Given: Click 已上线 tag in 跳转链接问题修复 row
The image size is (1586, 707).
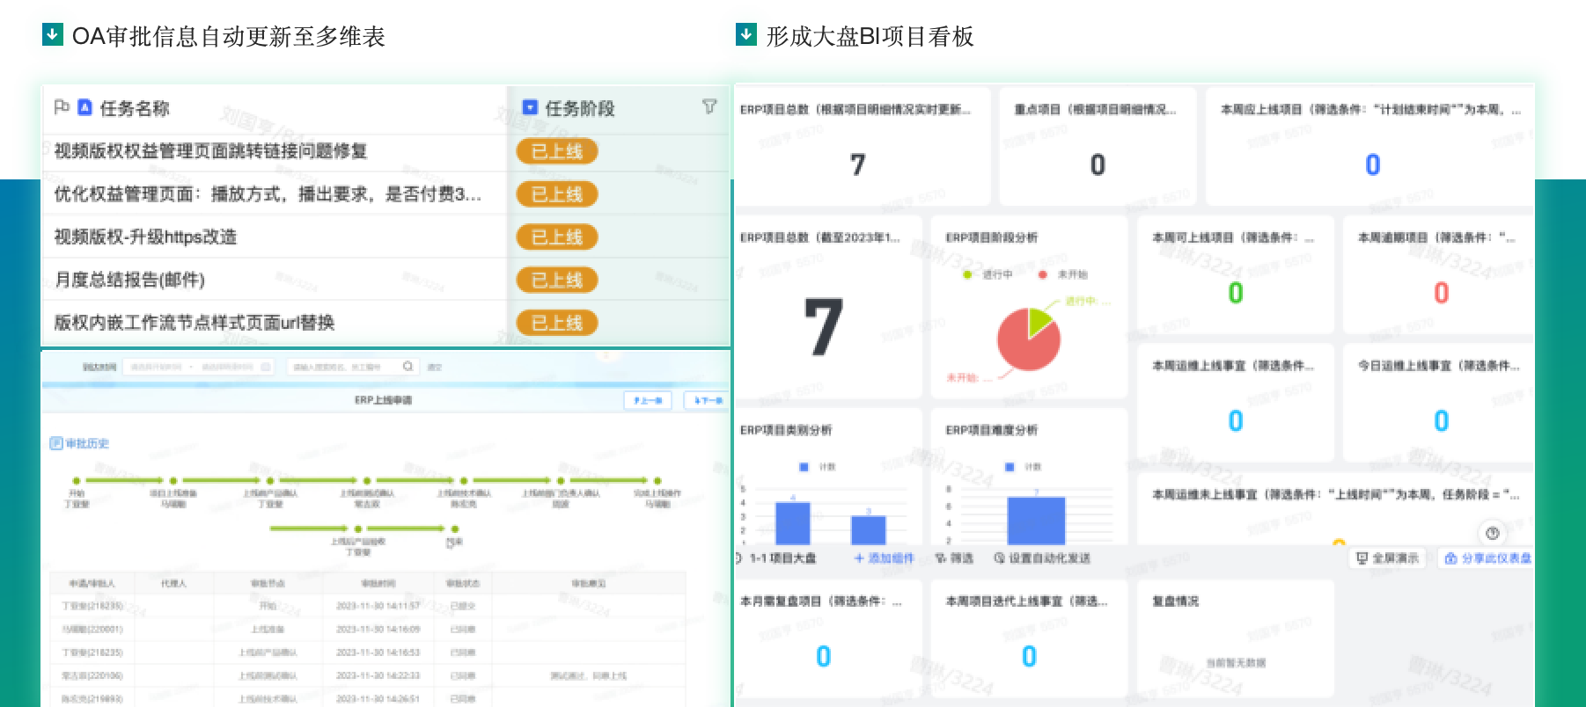Looking at the screenshot, I should 556,151.
